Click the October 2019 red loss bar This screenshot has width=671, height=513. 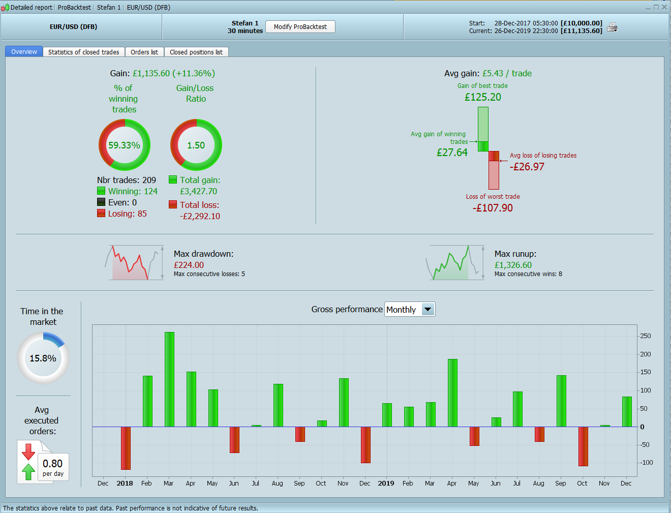pos(583,446)
